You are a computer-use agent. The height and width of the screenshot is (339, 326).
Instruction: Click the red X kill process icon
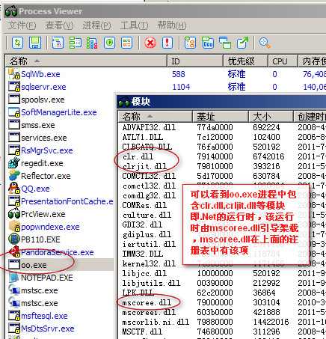pyautogui.click(x=150, y=43)
